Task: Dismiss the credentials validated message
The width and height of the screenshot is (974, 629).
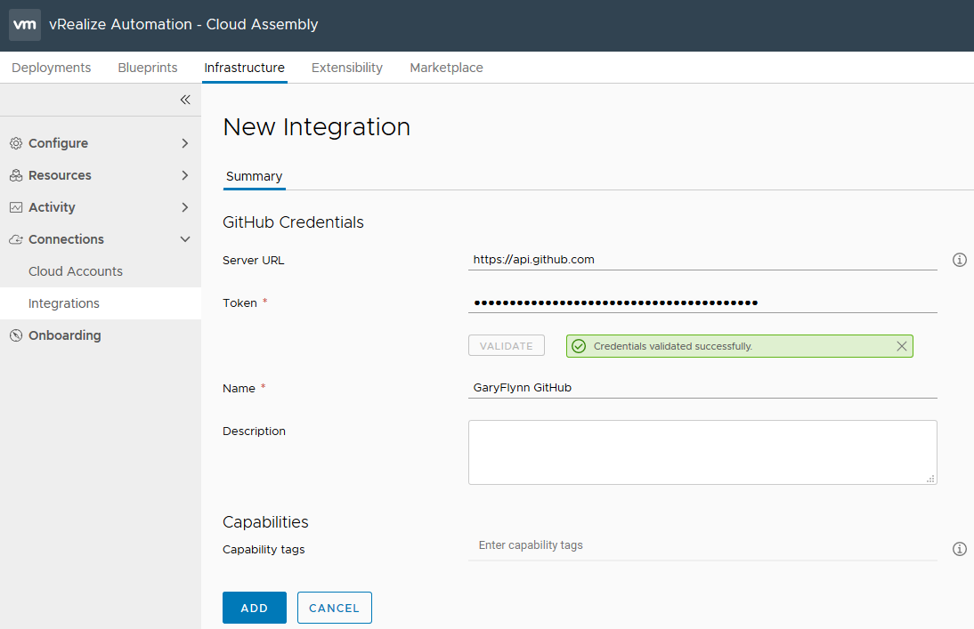Action: pyautogui.click(x=902, y=346)
